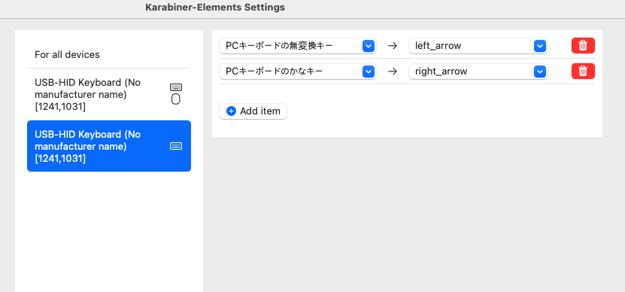Screen dimensions: 625x292
Task: Click the blue chevron next to left_arrow
Action: tap(539, 46)
